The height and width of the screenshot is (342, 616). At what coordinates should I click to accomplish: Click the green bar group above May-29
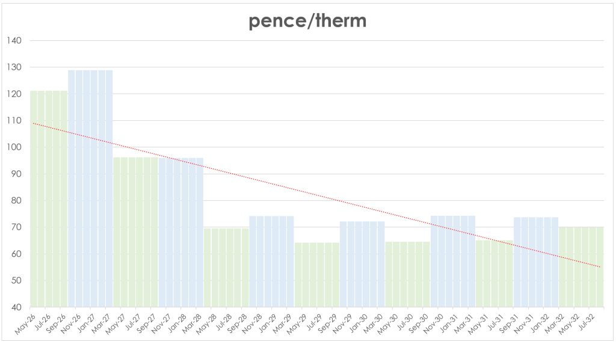[317, 274]
